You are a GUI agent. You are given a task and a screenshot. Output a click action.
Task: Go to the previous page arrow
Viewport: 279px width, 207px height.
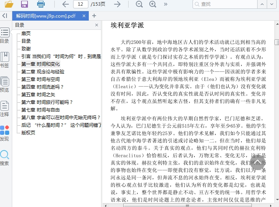click(65, 4)
